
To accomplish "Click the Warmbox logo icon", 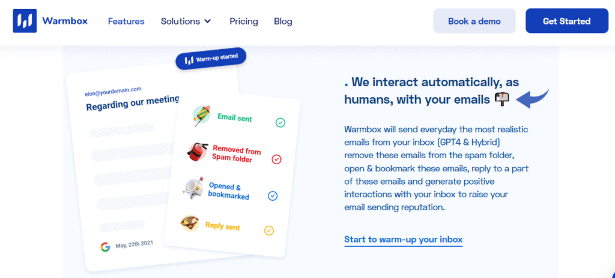I will point(25,21).
